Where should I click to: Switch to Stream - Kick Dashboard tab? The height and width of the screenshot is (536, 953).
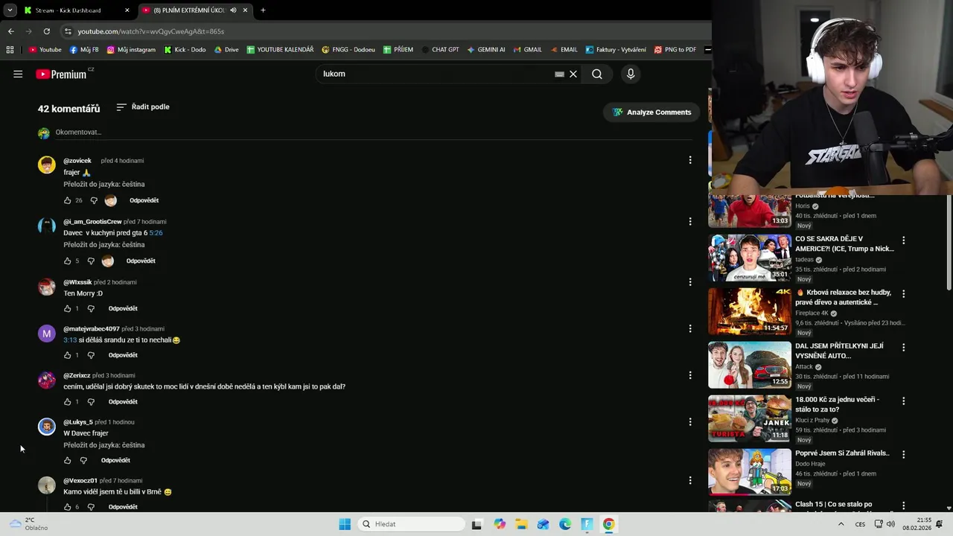click(x=76, y=10)
